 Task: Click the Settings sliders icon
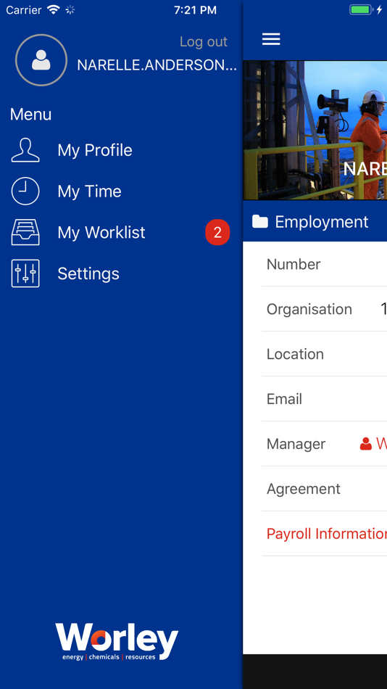point(25,273)
